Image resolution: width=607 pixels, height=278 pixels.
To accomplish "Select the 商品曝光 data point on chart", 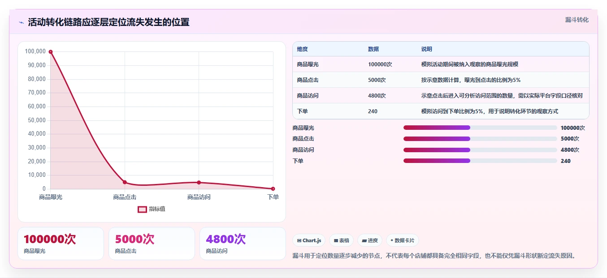I will [x=51, y=52].
